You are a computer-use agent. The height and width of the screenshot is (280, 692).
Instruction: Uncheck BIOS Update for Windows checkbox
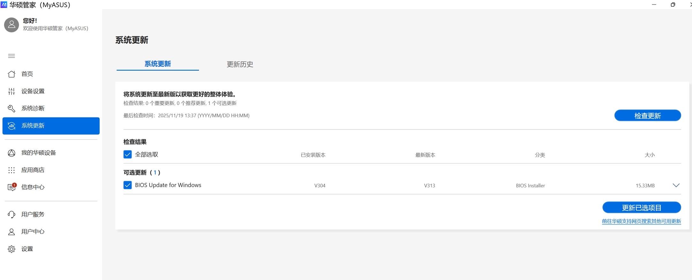[127, 185]
